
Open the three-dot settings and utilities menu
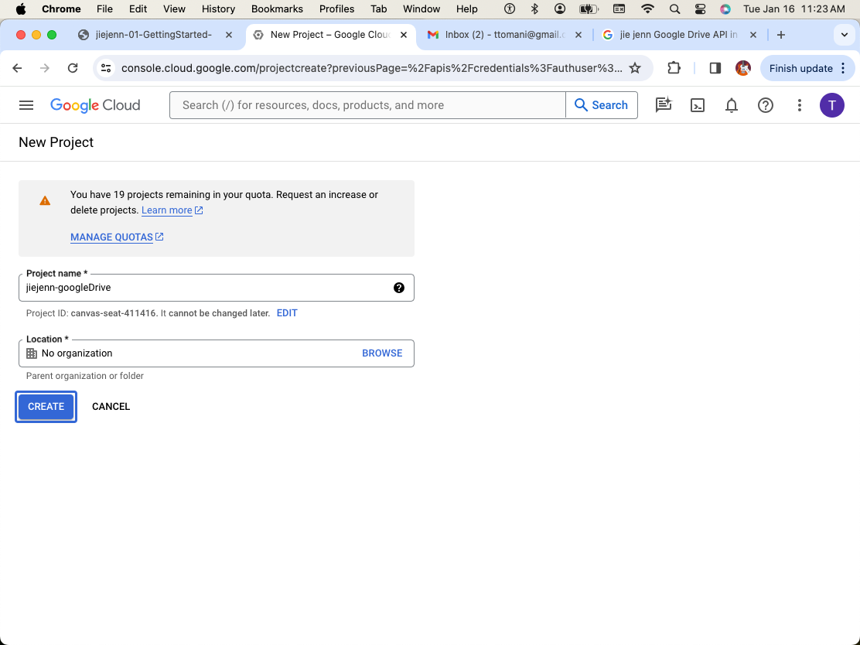click(800, 105)
